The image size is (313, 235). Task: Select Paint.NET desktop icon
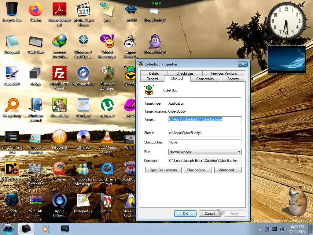point(12,76)
